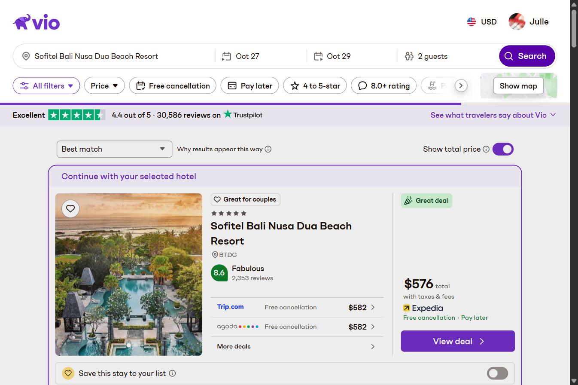This screenshot has height=385, width=578.
Task: Open Trip.com $582 deal row
Action: tap(297, 307)
